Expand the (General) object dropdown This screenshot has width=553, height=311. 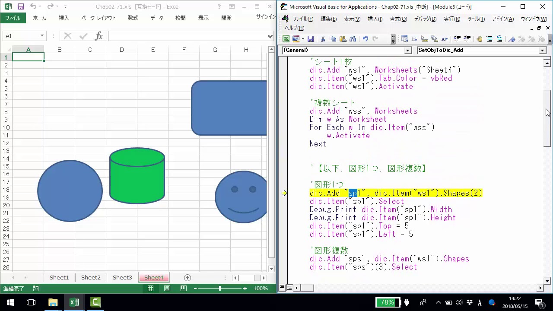407,51
